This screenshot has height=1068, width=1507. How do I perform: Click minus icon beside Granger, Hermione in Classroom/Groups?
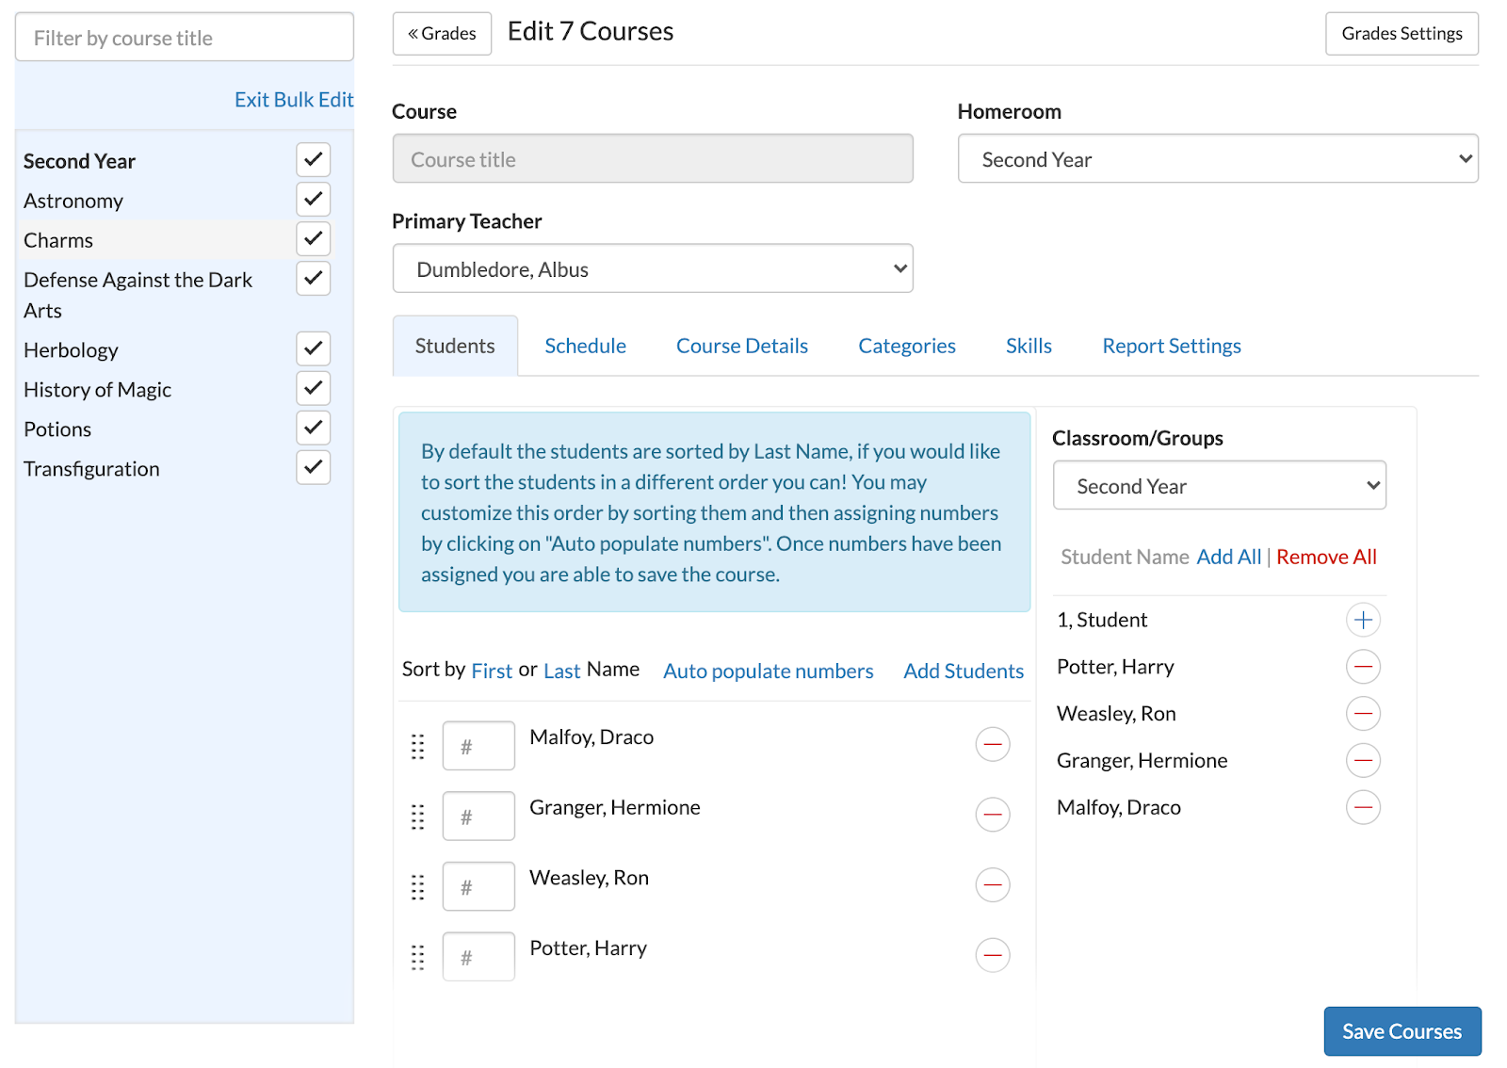click(1363, 760)
